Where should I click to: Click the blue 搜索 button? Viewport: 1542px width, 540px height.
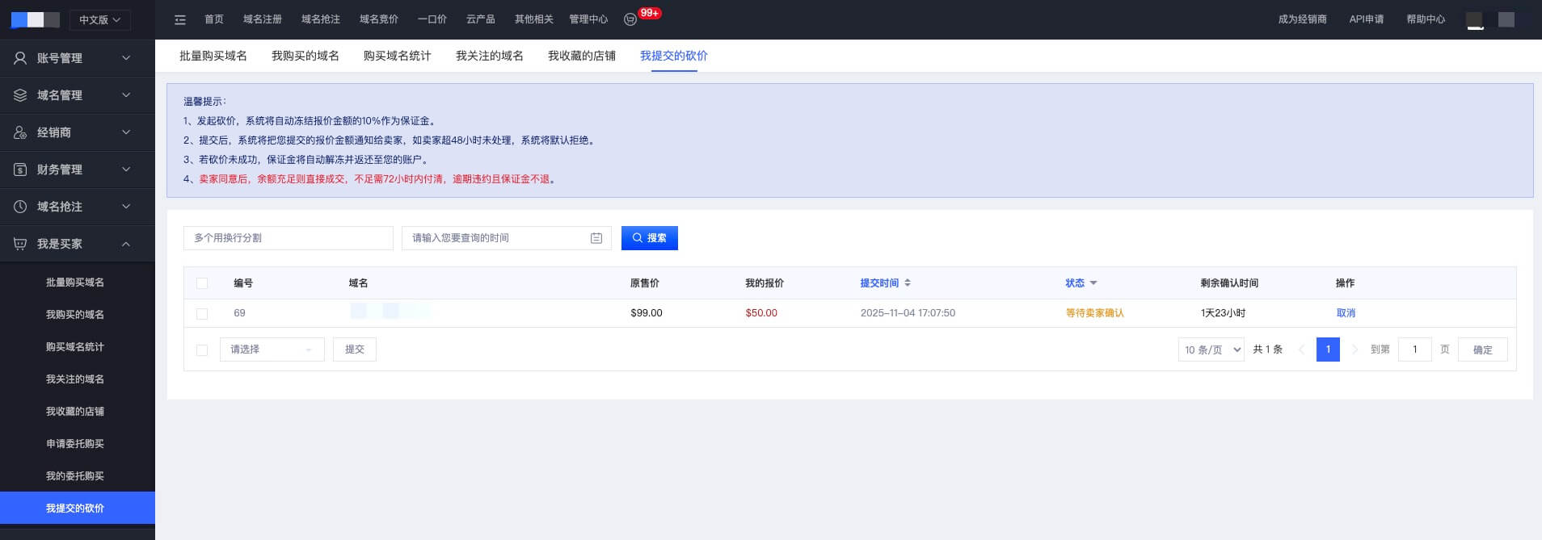coord(649,238)
